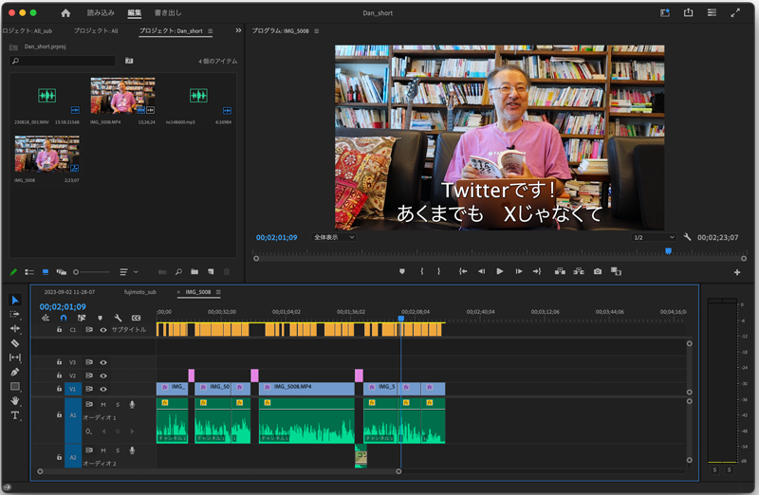The image size is (759, 495).
Task: Select the Track Select Forward tool
Action: (x=15, y=314)
